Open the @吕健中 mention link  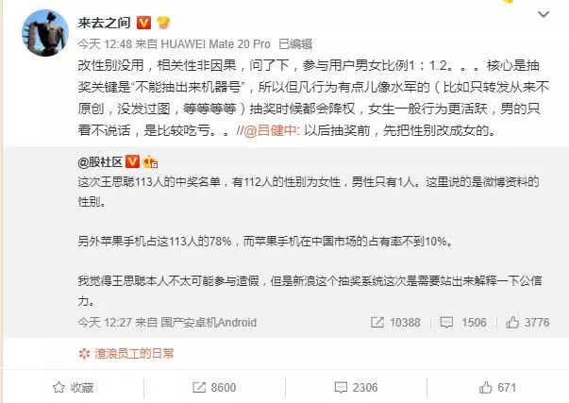[271, 130]
